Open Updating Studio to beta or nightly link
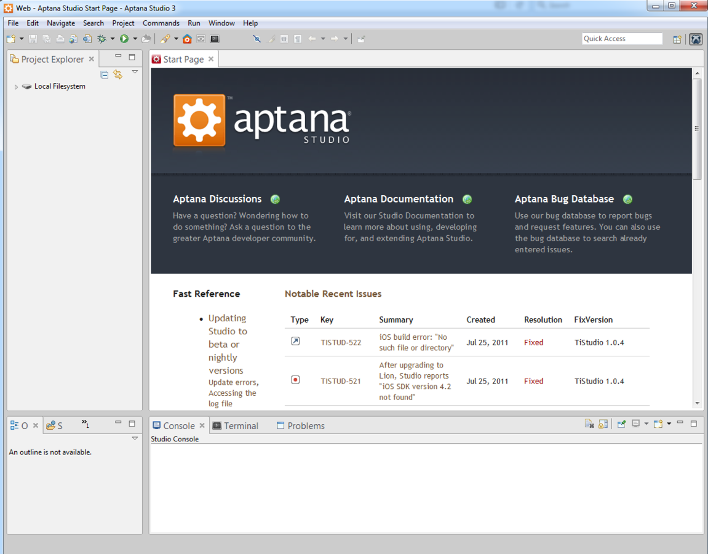The image size is (708, 554). tap(228, 344)
